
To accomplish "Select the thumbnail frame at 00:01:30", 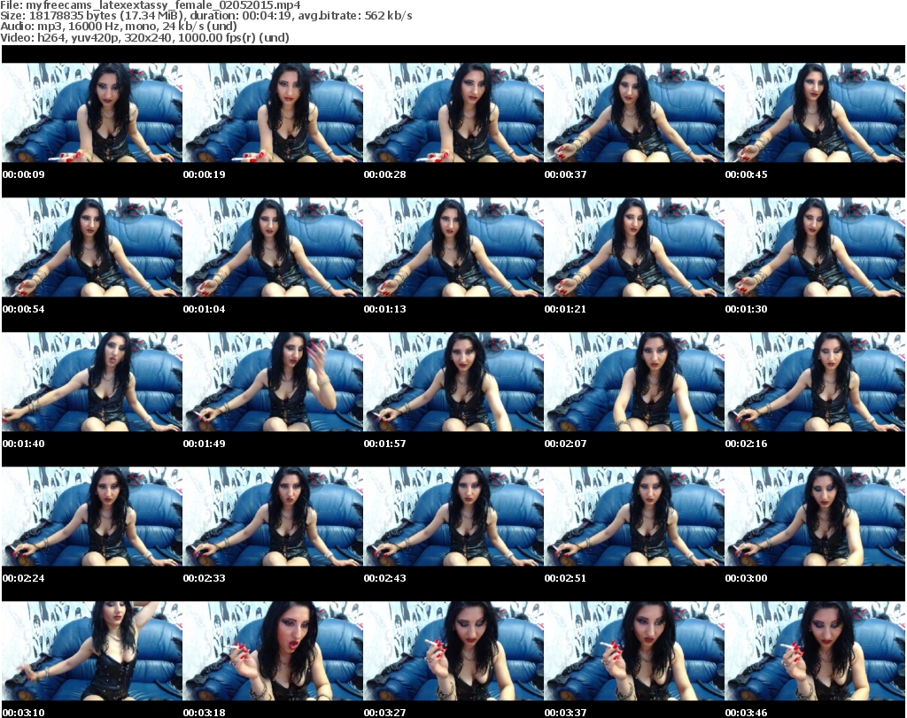I will (815, 247).
